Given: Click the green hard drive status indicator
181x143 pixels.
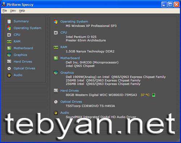Looking at the screenshot, I should click(x=153, y=95).
